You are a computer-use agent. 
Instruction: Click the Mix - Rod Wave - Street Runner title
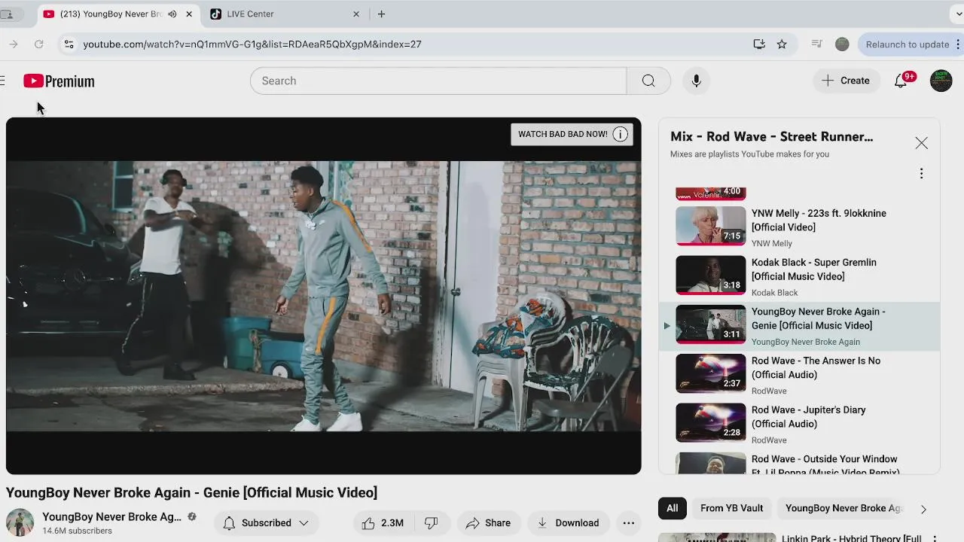pos(771,136)
